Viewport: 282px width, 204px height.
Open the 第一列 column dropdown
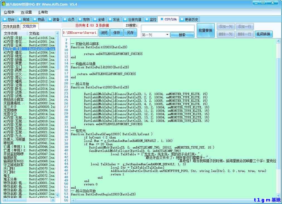click(x=155, y=35)
